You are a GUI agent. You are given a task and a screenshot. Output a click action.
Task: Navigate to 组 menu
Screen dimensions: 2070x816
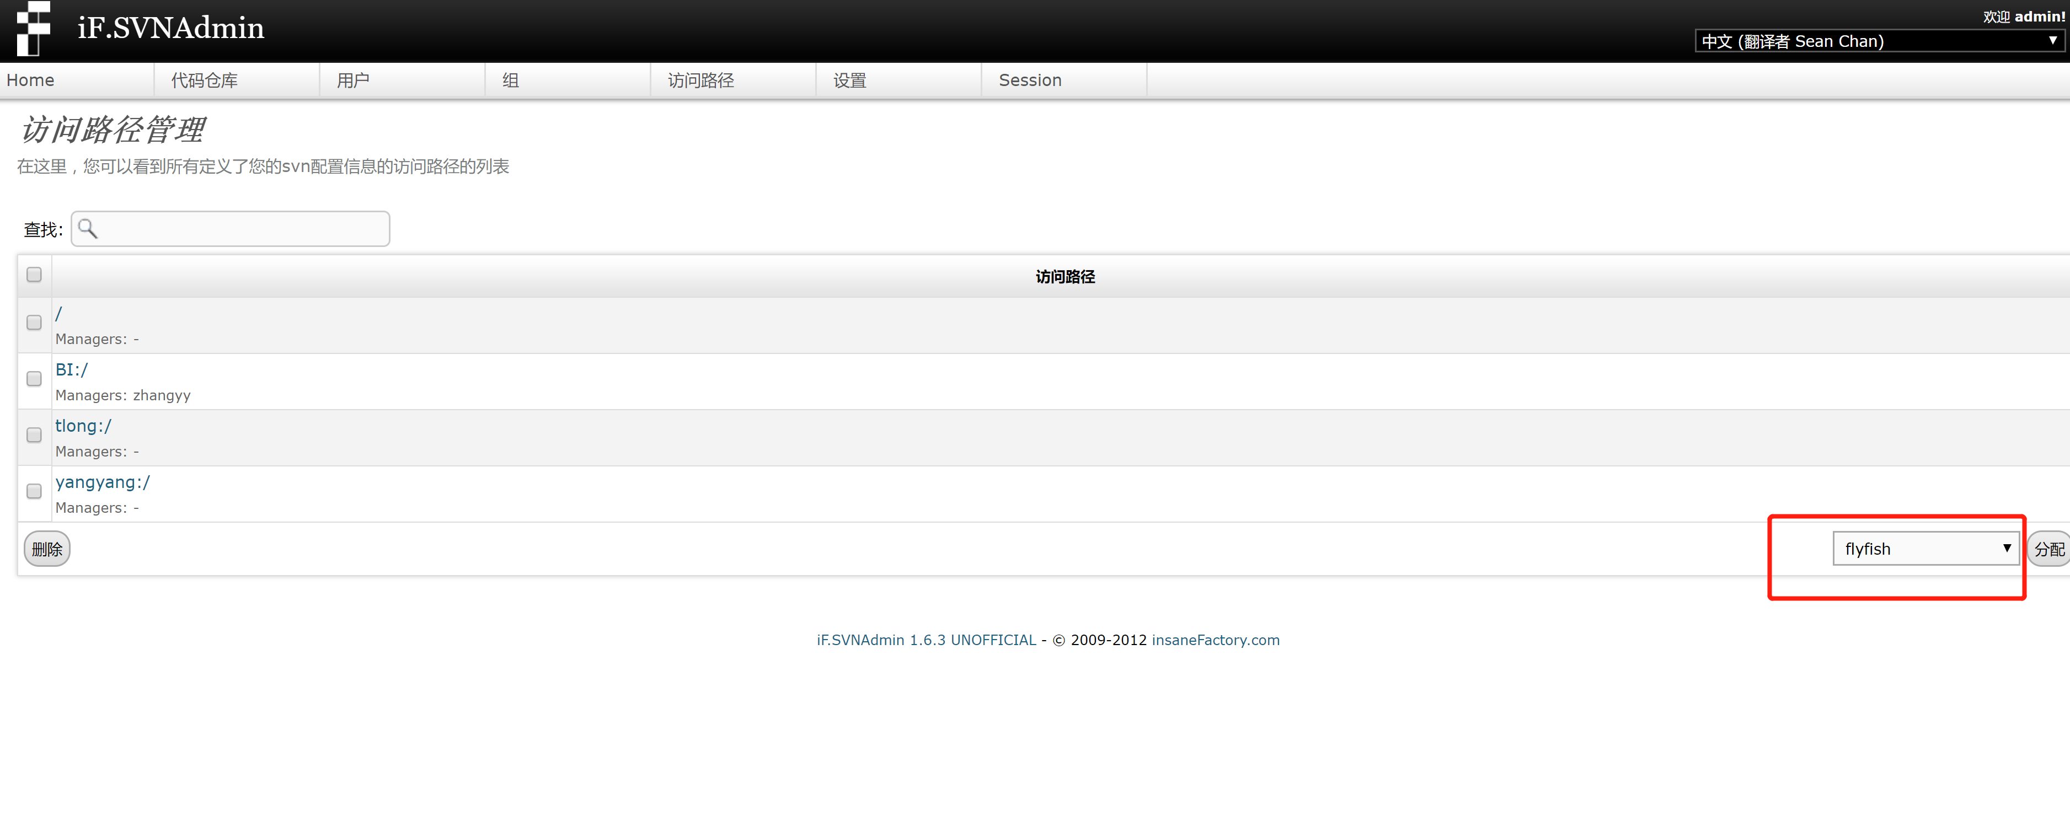pos(510,80)
